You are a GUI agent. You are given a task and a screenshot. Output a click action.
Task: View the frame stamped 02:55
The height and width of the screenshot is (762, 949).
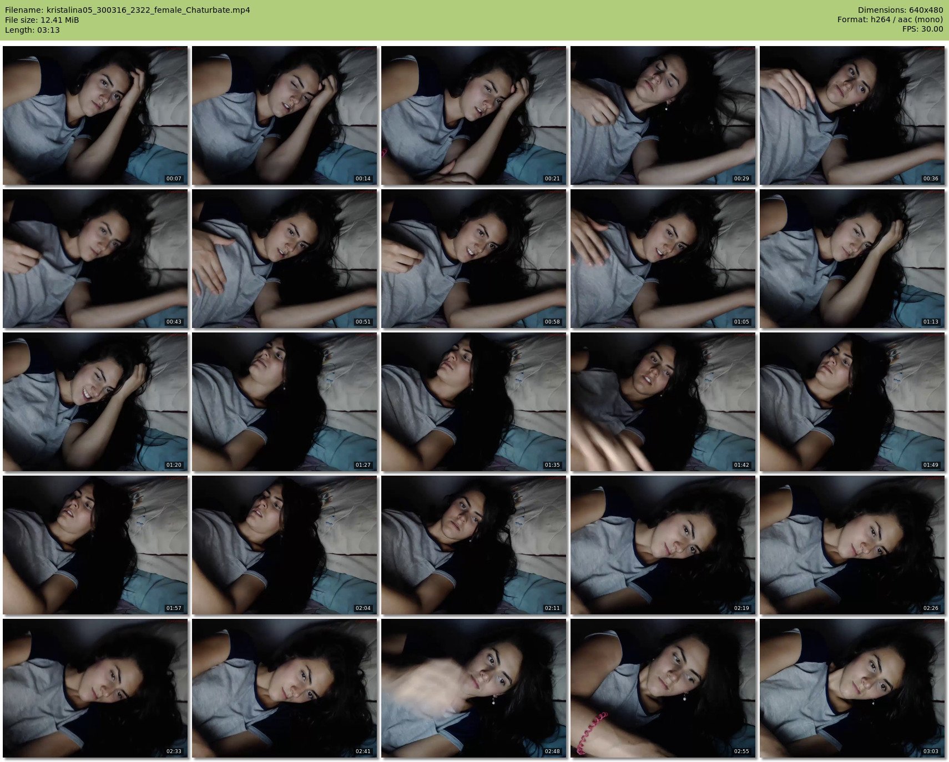point(663,688)
